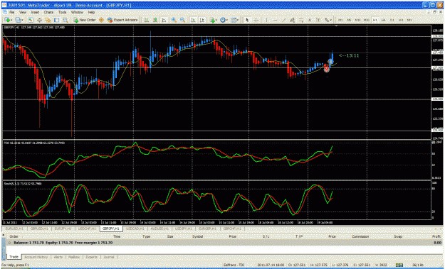Open the Charts menu

49,13
